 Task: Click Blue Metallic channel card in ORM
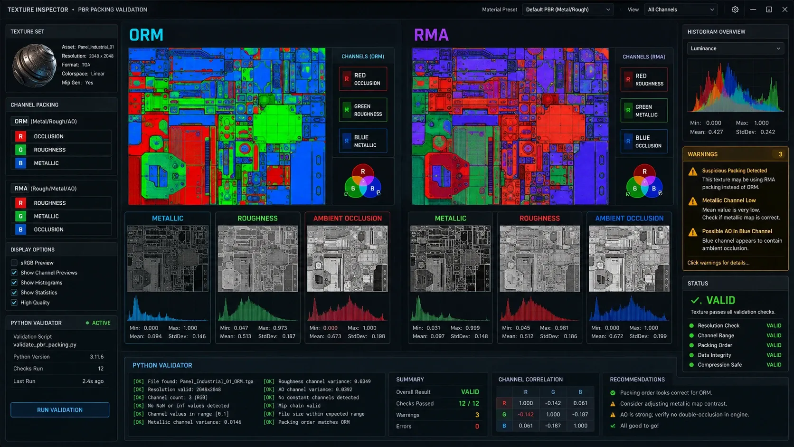click(363, 141)
